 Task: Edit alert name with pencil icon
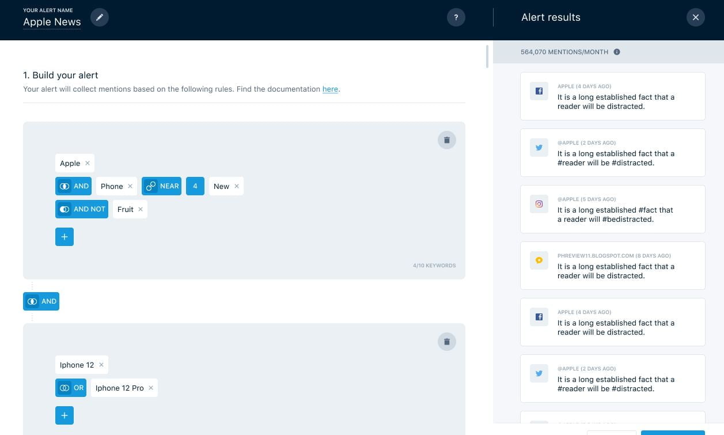tap(100, 17)
